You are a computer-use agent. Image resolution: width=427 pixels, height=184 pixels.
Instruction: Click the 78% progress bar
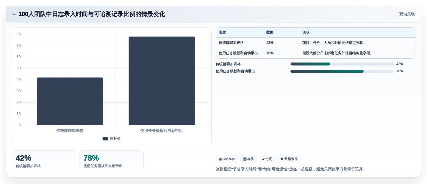342,71
